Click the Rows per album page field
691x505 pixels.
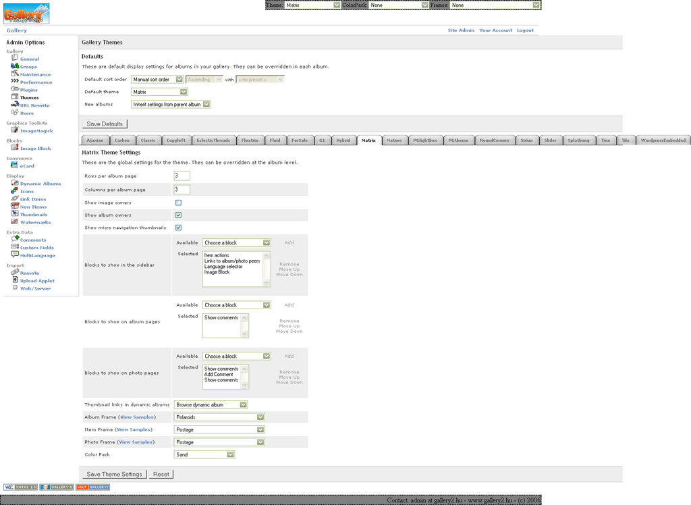coord(182,176)
